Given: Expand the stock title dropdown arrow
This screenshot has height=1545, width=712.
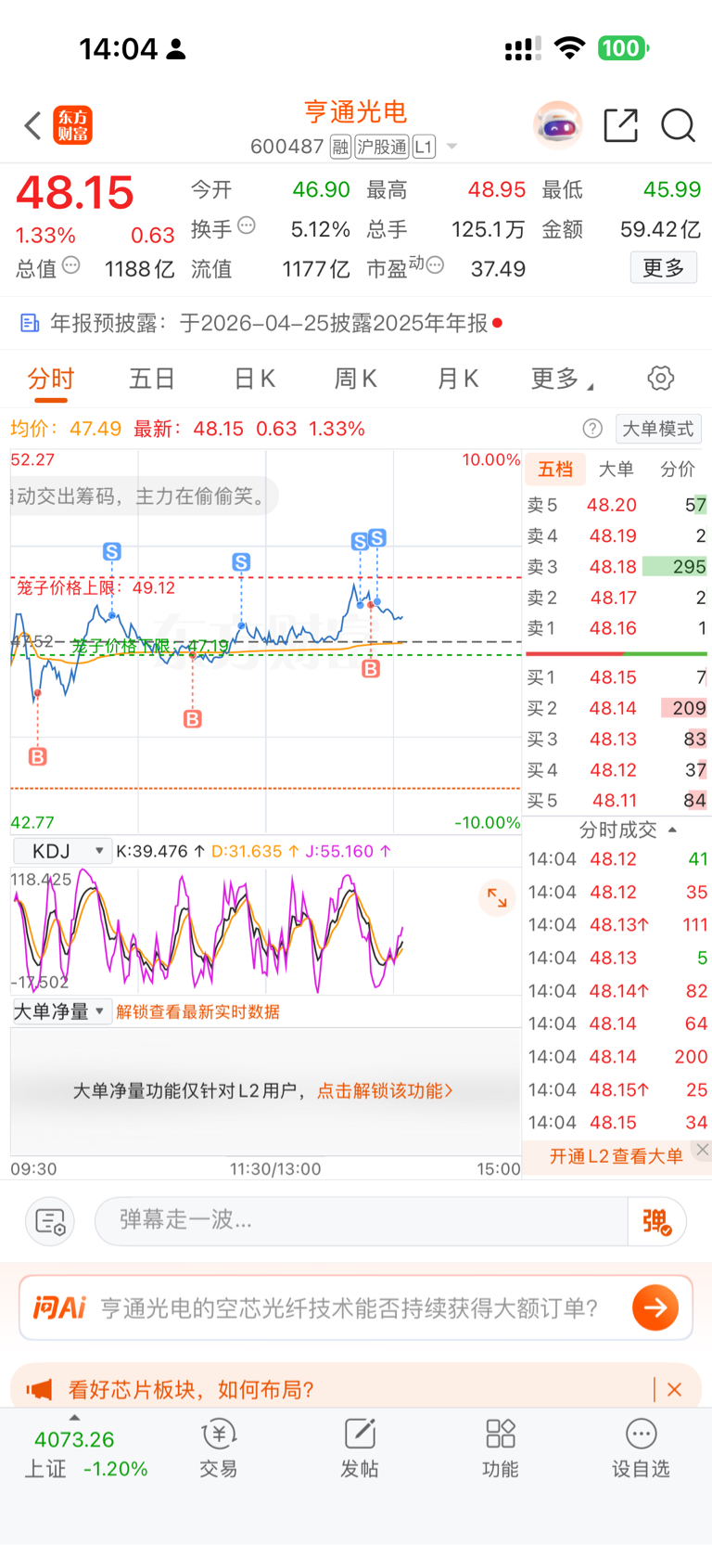Looking at the screenshot, I should (x=452, y=147).
